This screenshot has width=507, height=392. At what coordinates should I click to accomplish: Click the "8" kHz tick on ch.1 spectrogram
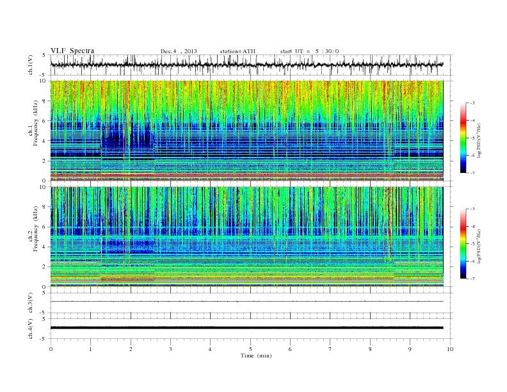pos(45,101)
